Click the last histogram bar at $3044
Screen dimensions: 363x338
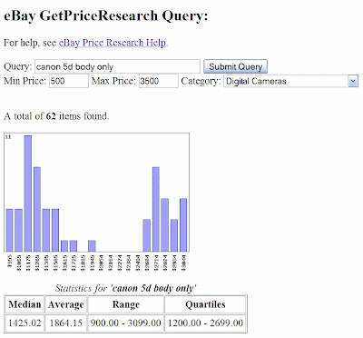183,225
